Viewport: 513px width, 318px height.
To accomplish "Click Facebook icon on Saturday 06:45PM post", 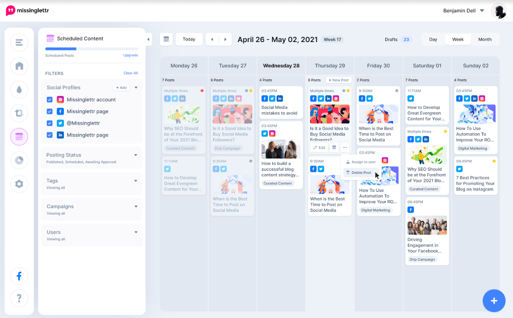I will pyautogui.click(x=411, y=210).
